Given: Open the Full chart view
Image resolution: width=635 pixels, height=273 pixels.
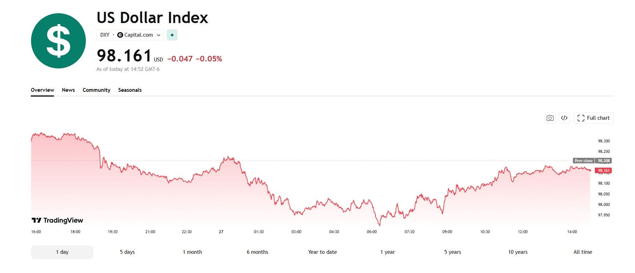Looking at the screenshot, I should tap(593, 118).
